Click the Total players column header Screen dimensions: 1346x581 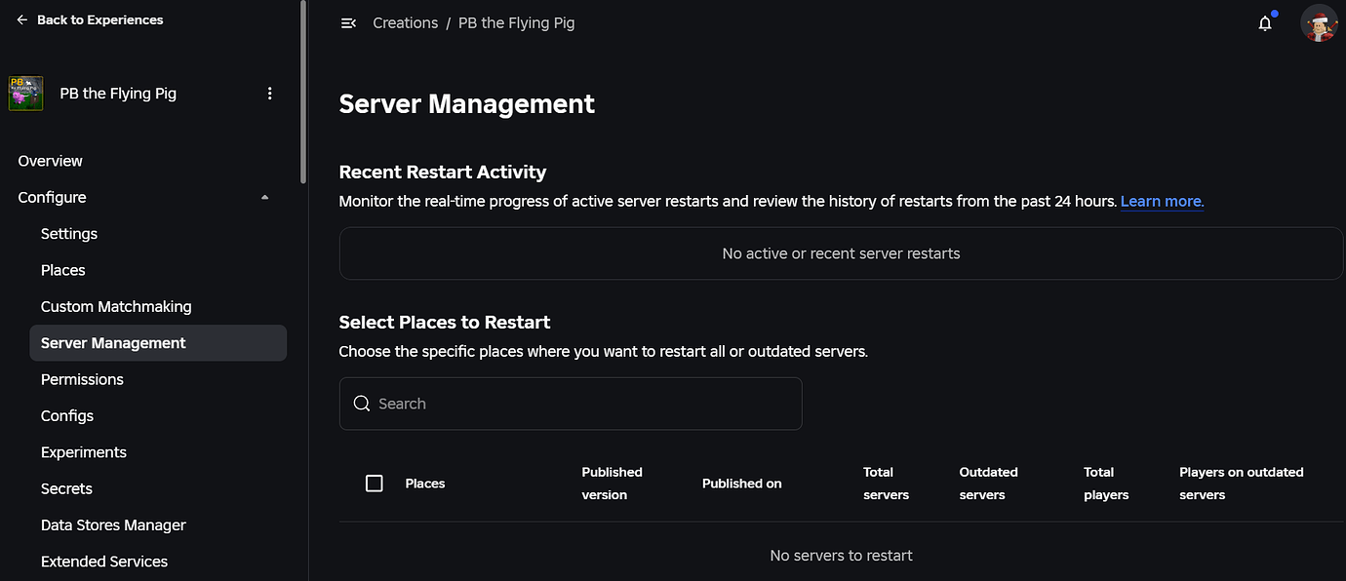coord(1106,484)
